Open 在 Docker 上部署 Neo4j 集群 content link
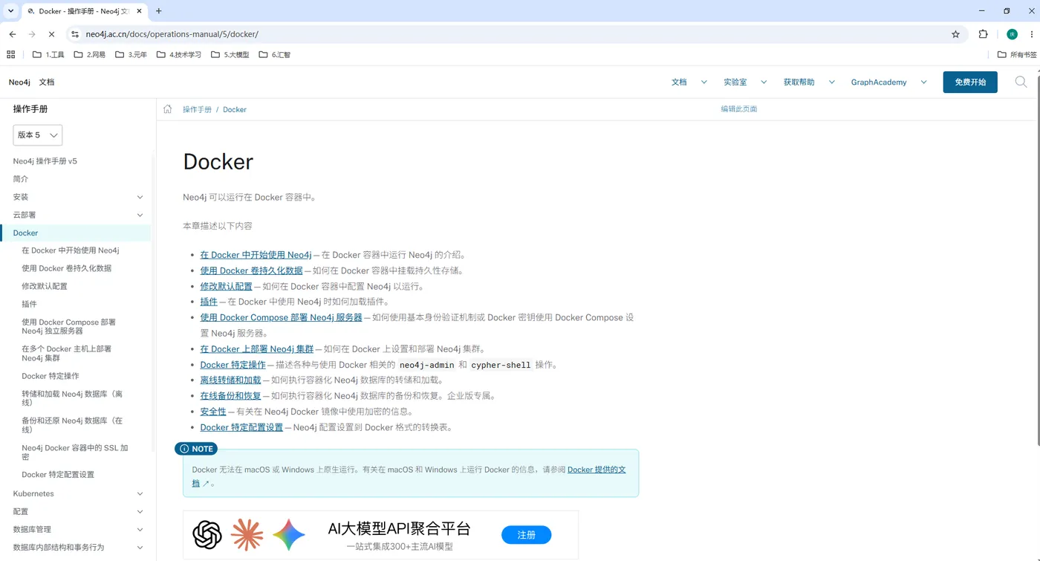The width and height of the screenshot is (1040, 561). (x=257, y=348)
